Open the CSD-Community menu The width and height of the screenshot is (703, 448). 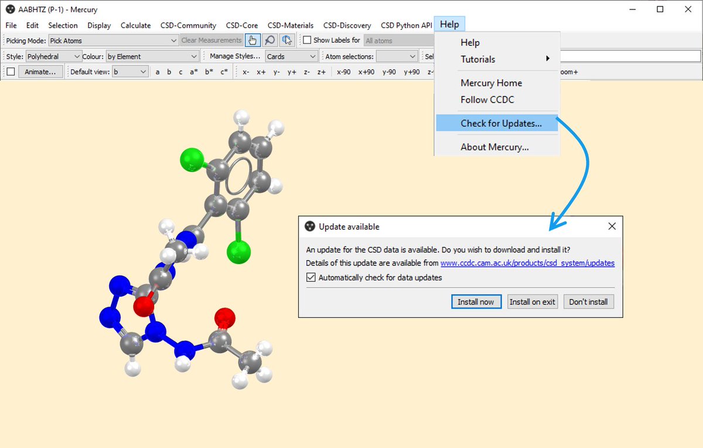(x=188, y=25)
